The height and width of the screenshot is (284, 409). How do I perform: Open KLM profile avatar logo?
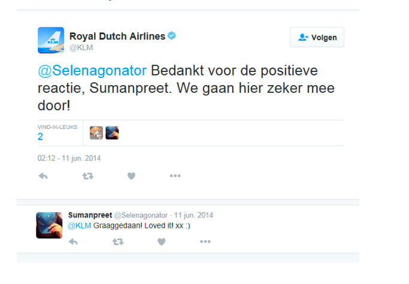pos(50,40)
